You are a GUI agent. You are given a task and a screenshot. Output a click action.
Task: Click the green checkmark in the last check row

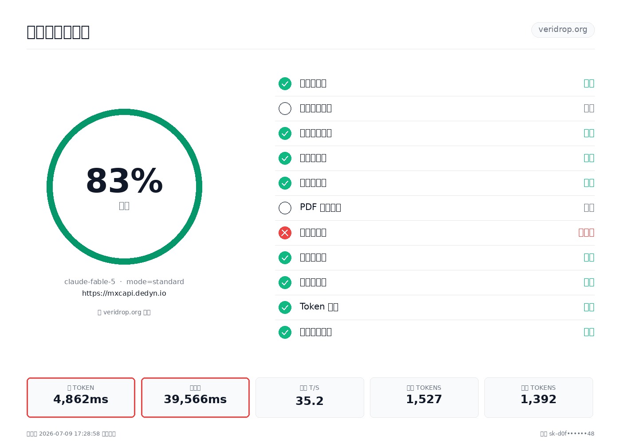285,332
